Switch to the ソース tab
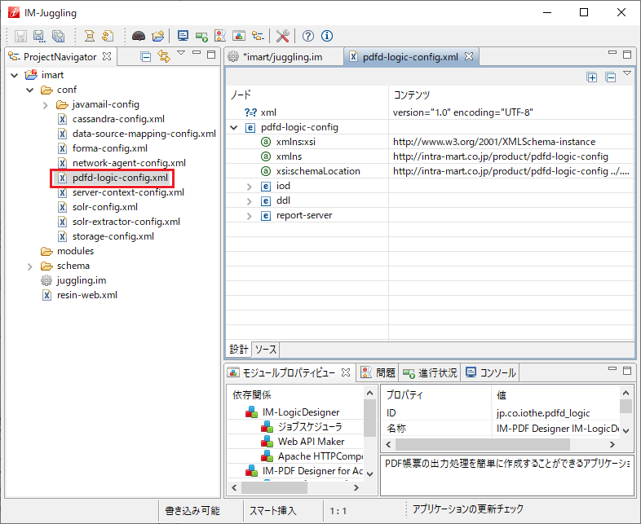641x524 pixels. 266,349
